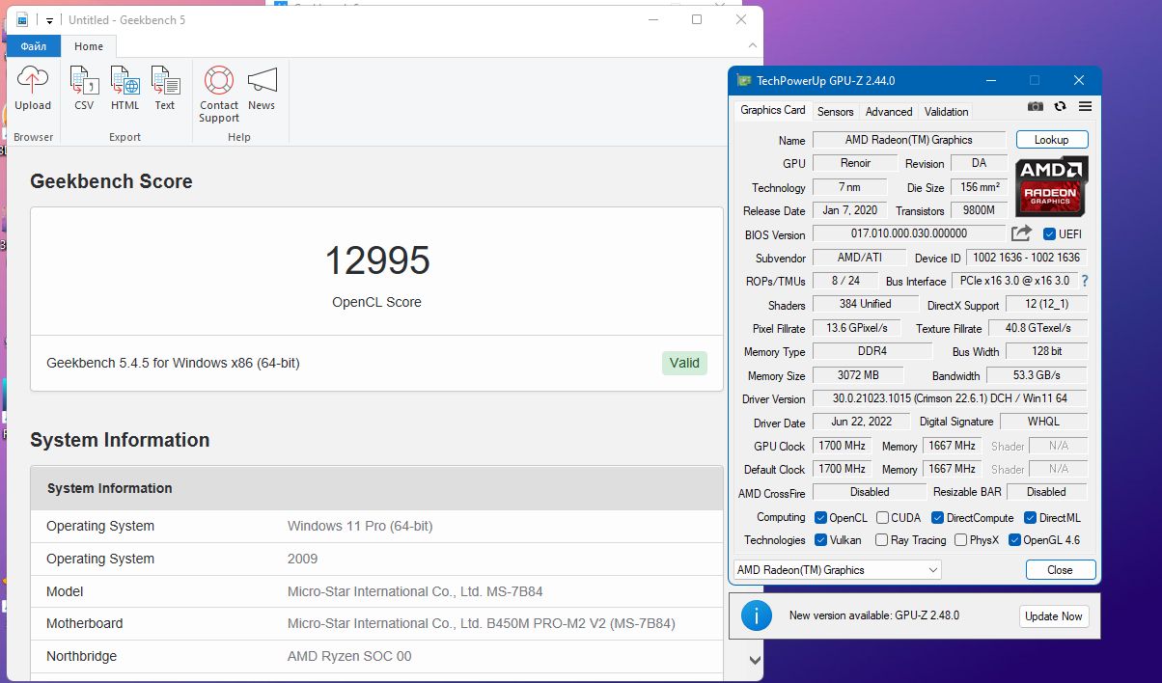Click the GPU Clock 1700 MHz field
Image resolution: width=1162 pixels, height=683 pixels.
tap(843, 446)
